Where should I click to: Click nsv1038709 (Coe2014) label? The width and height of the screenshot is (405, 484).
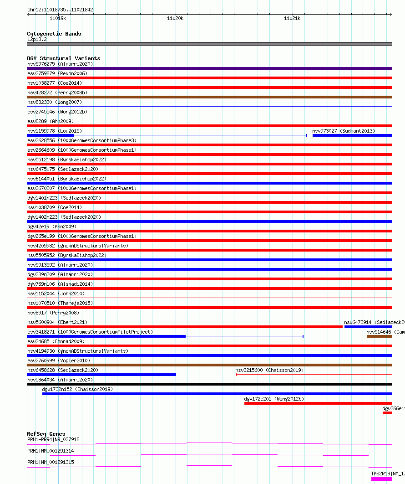[x=55, y=207]
